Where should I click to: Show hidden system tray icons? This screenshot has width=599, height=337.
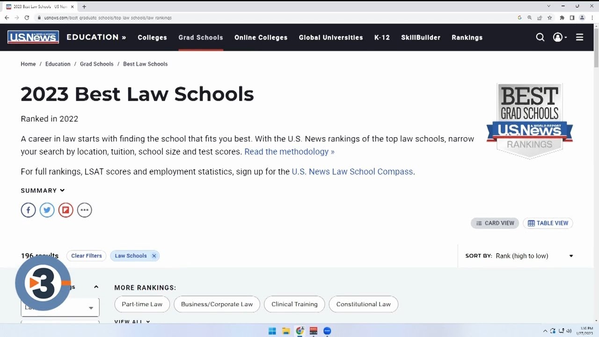pyautogui.click(x=545, y=331)
